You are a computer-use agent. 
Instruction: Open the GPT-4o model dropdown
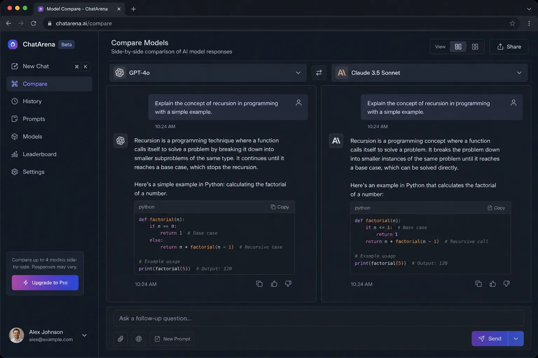click(x=208, y=73)
